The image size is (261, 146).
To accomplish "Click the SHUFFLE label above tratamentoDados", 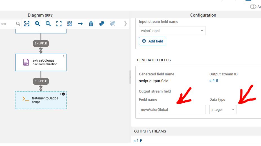I will pyautogui.click(x=41, y=81).
